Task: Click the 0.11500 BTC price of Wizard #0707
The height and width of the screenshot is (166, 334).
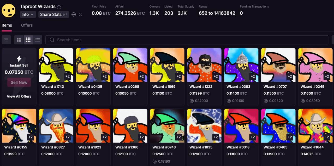Action: 274,93
